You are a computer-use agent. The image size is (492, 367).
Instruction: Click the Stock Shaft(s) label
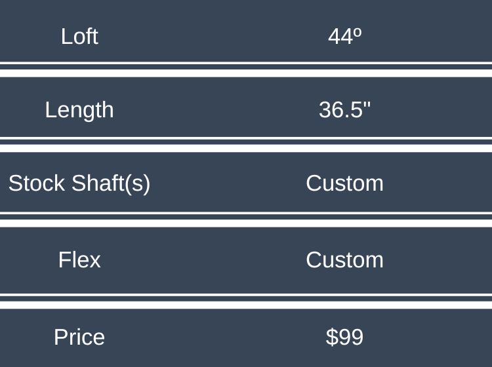coord(79,183)
